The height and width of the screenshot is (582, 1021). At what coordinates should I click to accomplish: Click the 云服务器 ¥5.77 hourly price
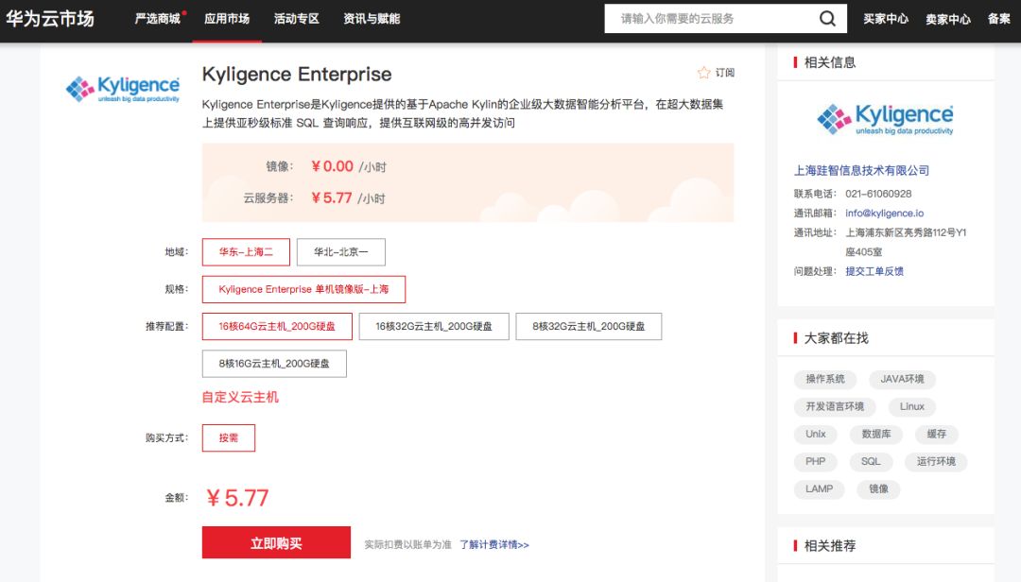pos(332,197)
